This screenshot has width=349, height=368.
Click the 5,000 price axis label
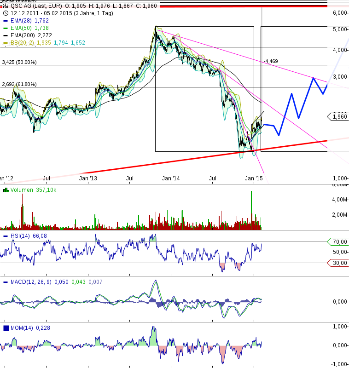tap(340, 29)
